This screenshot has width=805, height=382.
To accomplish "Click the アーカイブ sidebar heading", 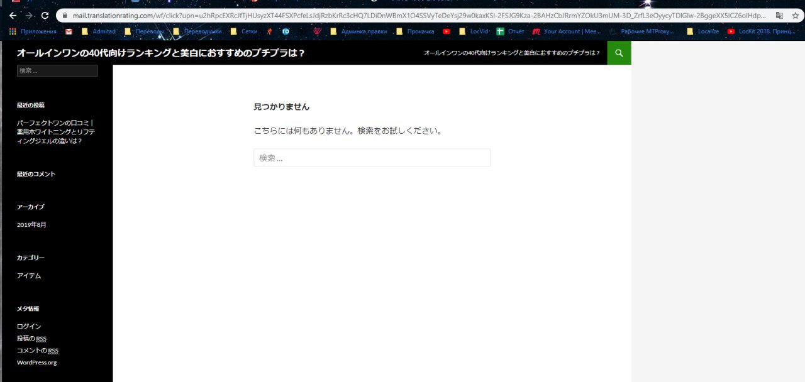I will 31,207.
